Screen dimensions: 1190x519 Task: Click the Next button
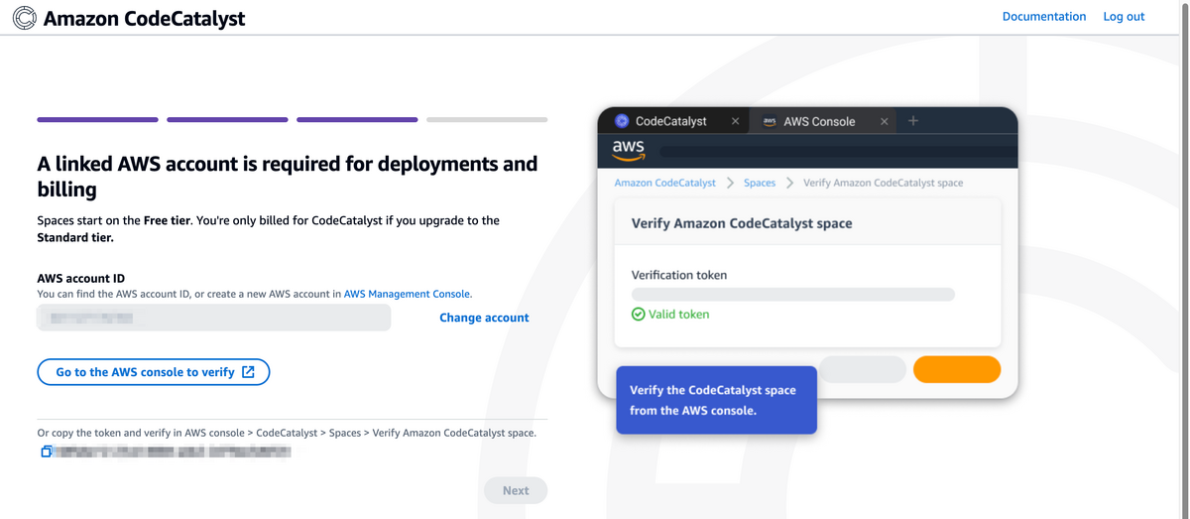tap(516, 490)
